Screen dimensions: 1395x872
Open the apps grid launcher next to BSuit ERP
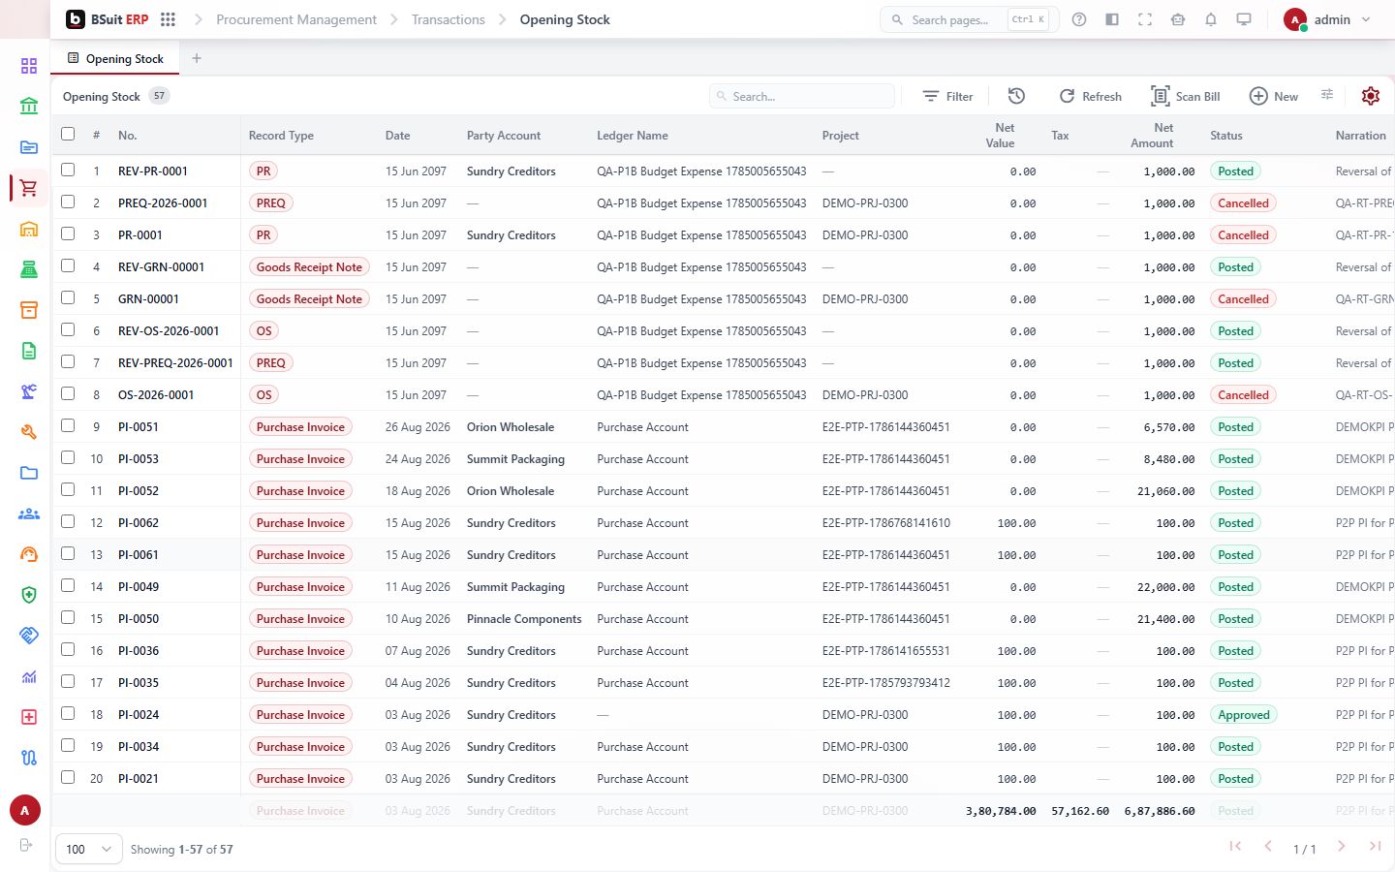[x=168, y=19]
